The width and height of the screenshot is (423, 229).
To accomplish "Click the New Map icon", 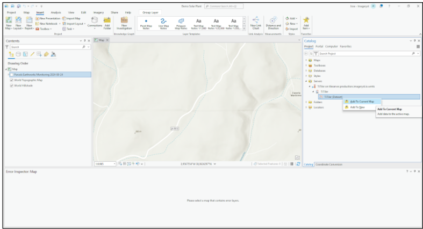I will coord(9,20).
